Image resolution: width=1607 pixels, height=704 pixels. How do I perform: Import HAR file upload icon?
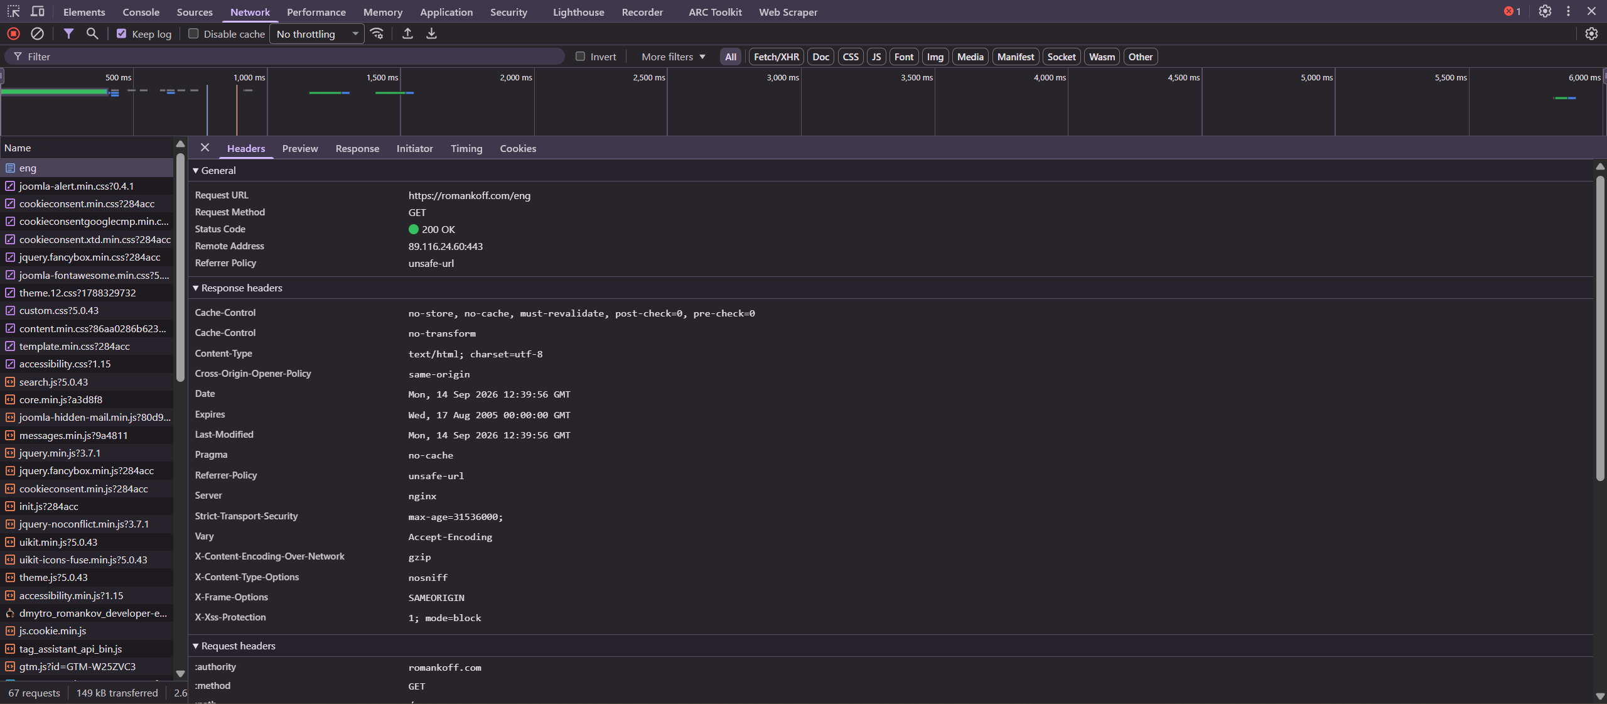point(407,34)
